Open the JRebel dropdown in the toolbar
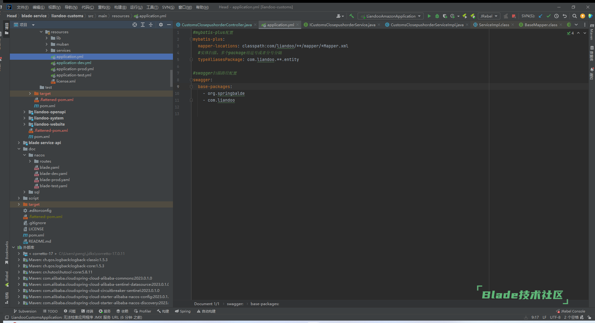Viewport: 595px width, 323px height. (x=489, y=16)
